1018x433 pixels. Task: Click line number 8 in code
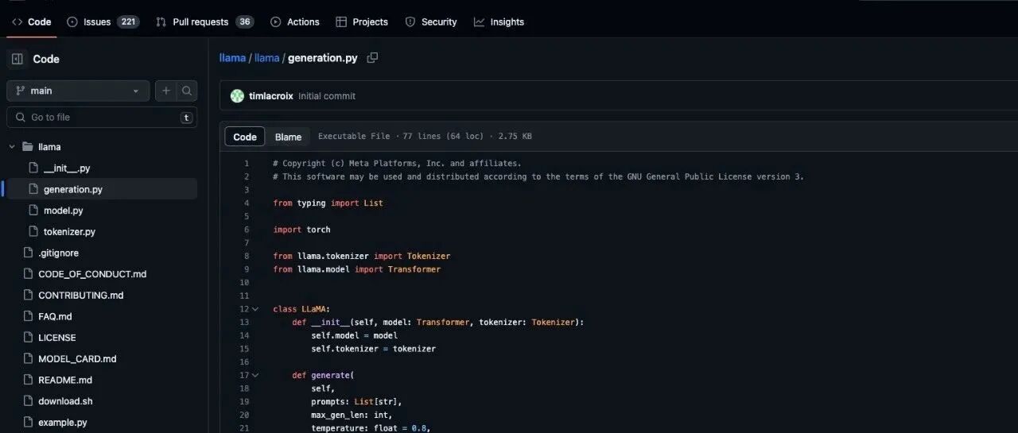(x=246, y=256)
